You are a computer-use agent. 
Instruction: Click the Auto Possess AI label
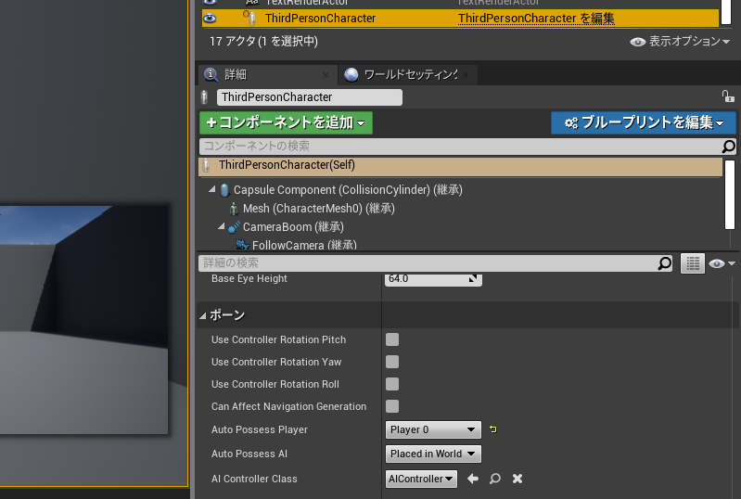click(249, 454)
